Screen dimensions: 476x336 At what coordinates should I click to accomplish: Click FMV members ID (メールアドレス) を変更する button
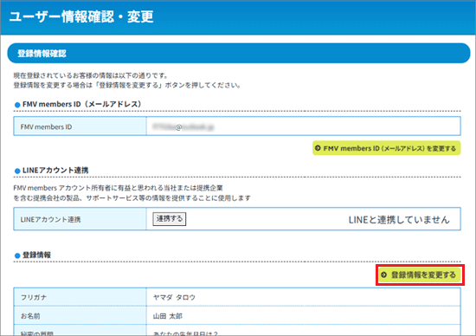[x=387, y=148]
